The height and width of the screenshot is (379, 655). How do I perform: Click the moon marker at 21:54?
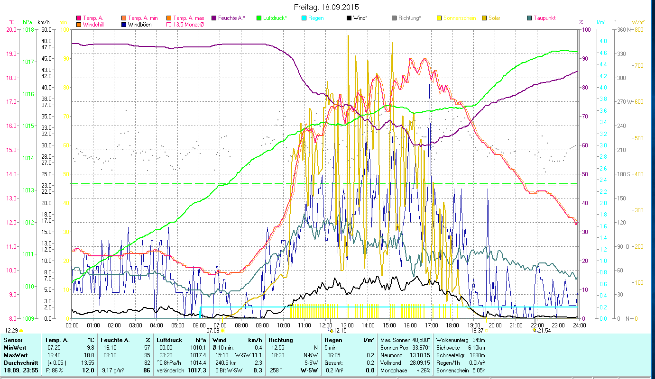tap(535, 330)
